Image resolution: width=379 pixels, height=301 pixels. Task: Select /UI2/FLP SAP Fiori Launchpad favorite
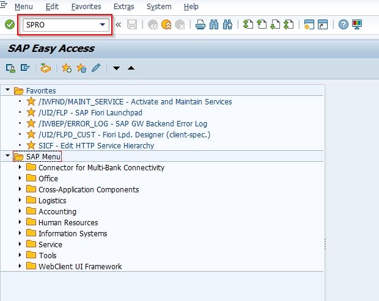(x=90, y=113)
